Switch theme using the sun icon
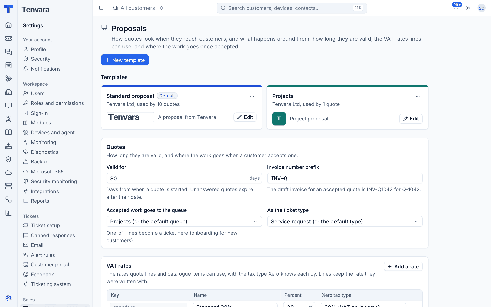The width and height of the screenshot is (491, 307). coord(468,8)
